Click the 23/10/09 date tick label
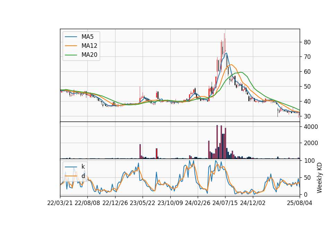The width and height of the screenshot is (333, 239). click(170, 203)
